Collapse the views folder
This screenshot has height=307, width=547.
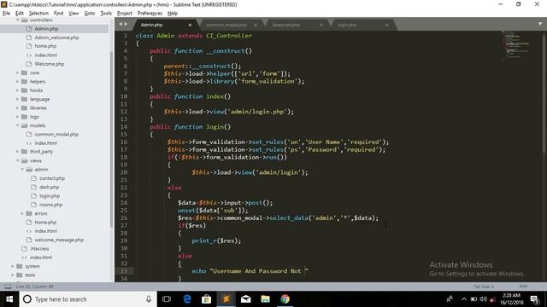tap(17, 160)
